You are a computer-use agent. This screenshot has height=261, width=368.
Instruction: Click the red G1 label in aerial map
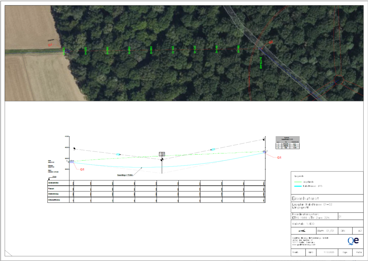50,45
